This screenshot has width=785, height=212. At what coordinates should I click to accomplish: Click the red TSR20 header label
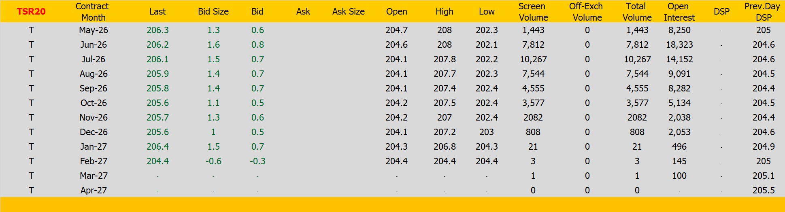31,11
